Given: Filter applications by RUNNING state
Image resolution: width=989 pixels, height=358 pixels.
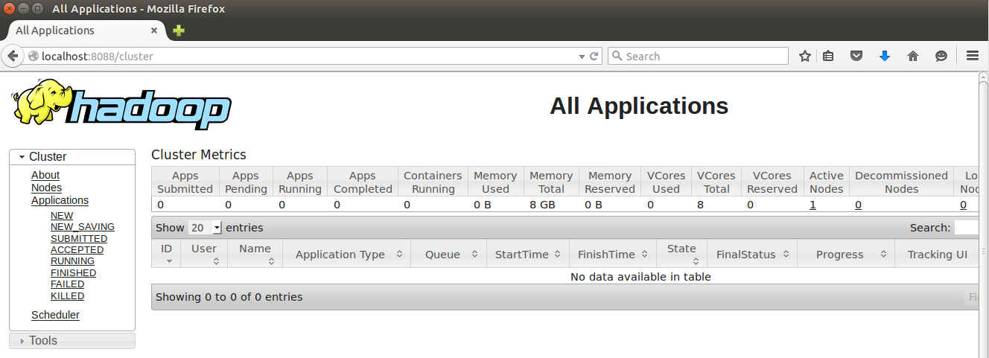Looking at the screenshot, I should click(72, 261).
